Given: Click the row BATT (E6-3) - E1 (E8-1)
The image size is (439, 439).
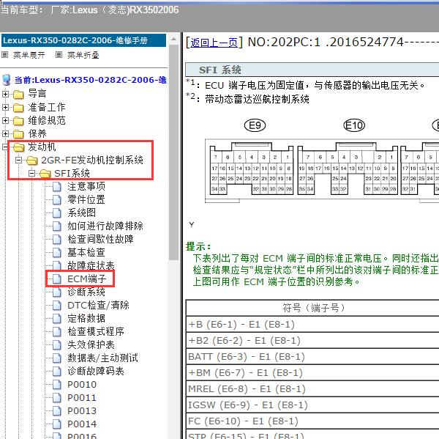Looking at the screenshot, I should tap(312, 357).
